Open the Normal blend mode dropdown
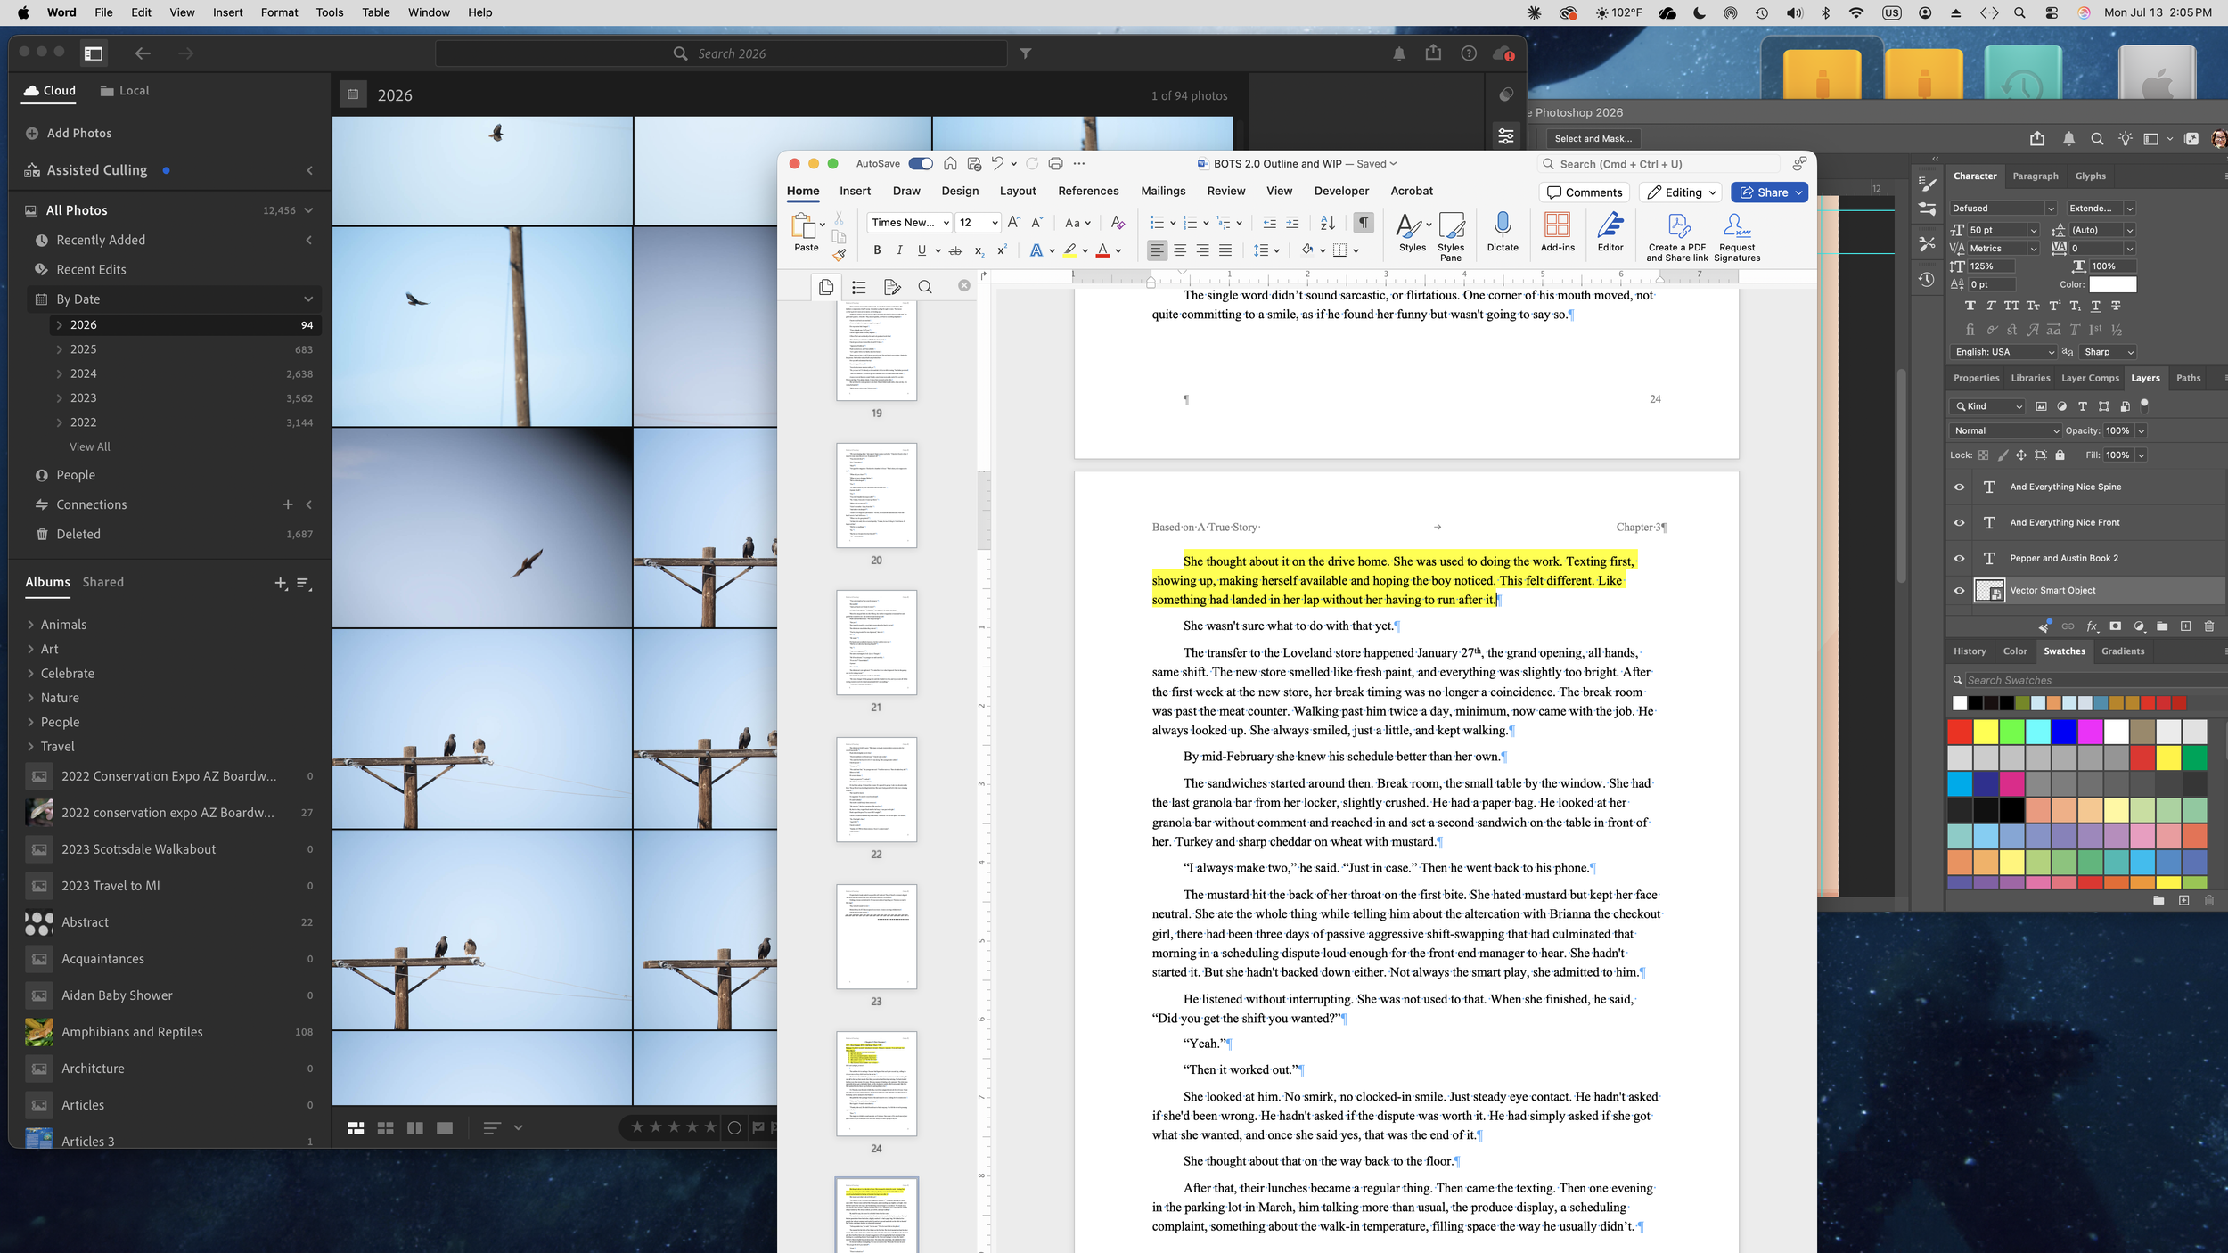The image size is (2228, 1253). point(2005,430)
